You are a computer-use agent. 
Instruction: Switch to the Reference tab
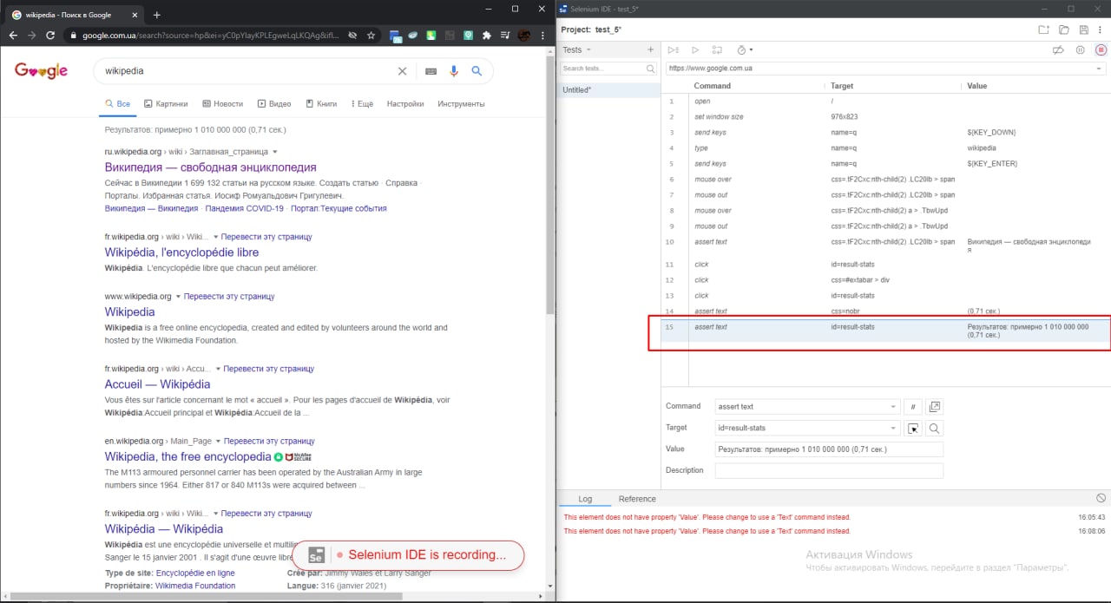637,499
